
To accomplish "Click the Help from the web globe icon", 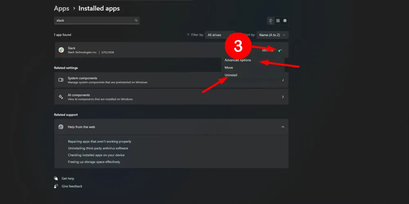I will pos(61,127).
